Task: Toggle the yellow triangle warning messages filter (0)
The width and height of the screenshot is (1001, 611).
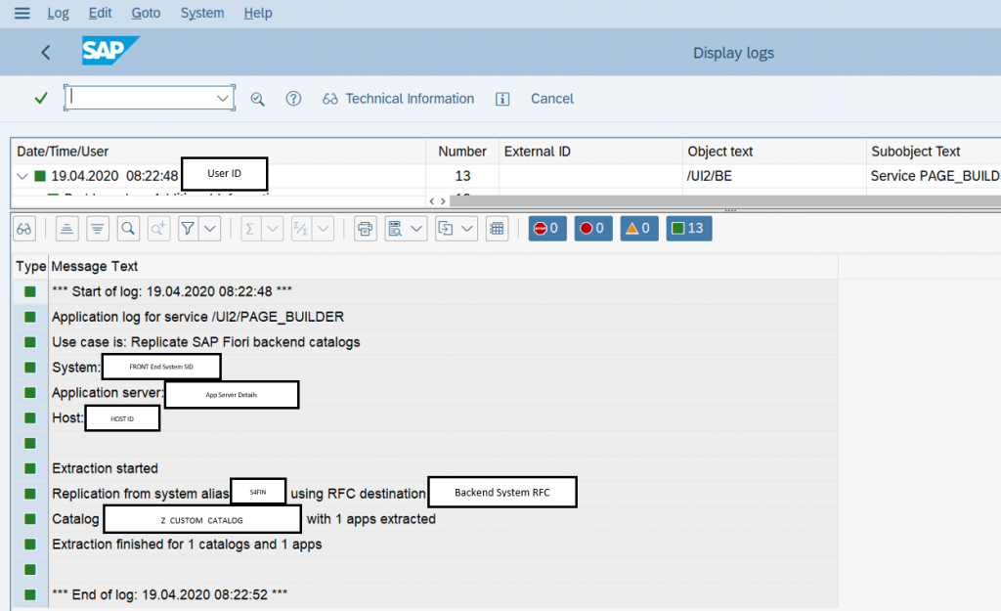Action: (x=639, y=229)
